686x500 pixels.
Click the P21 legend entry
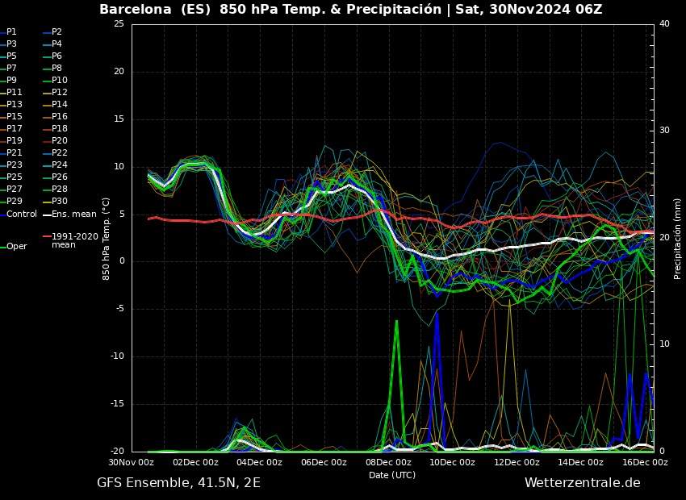11,153
